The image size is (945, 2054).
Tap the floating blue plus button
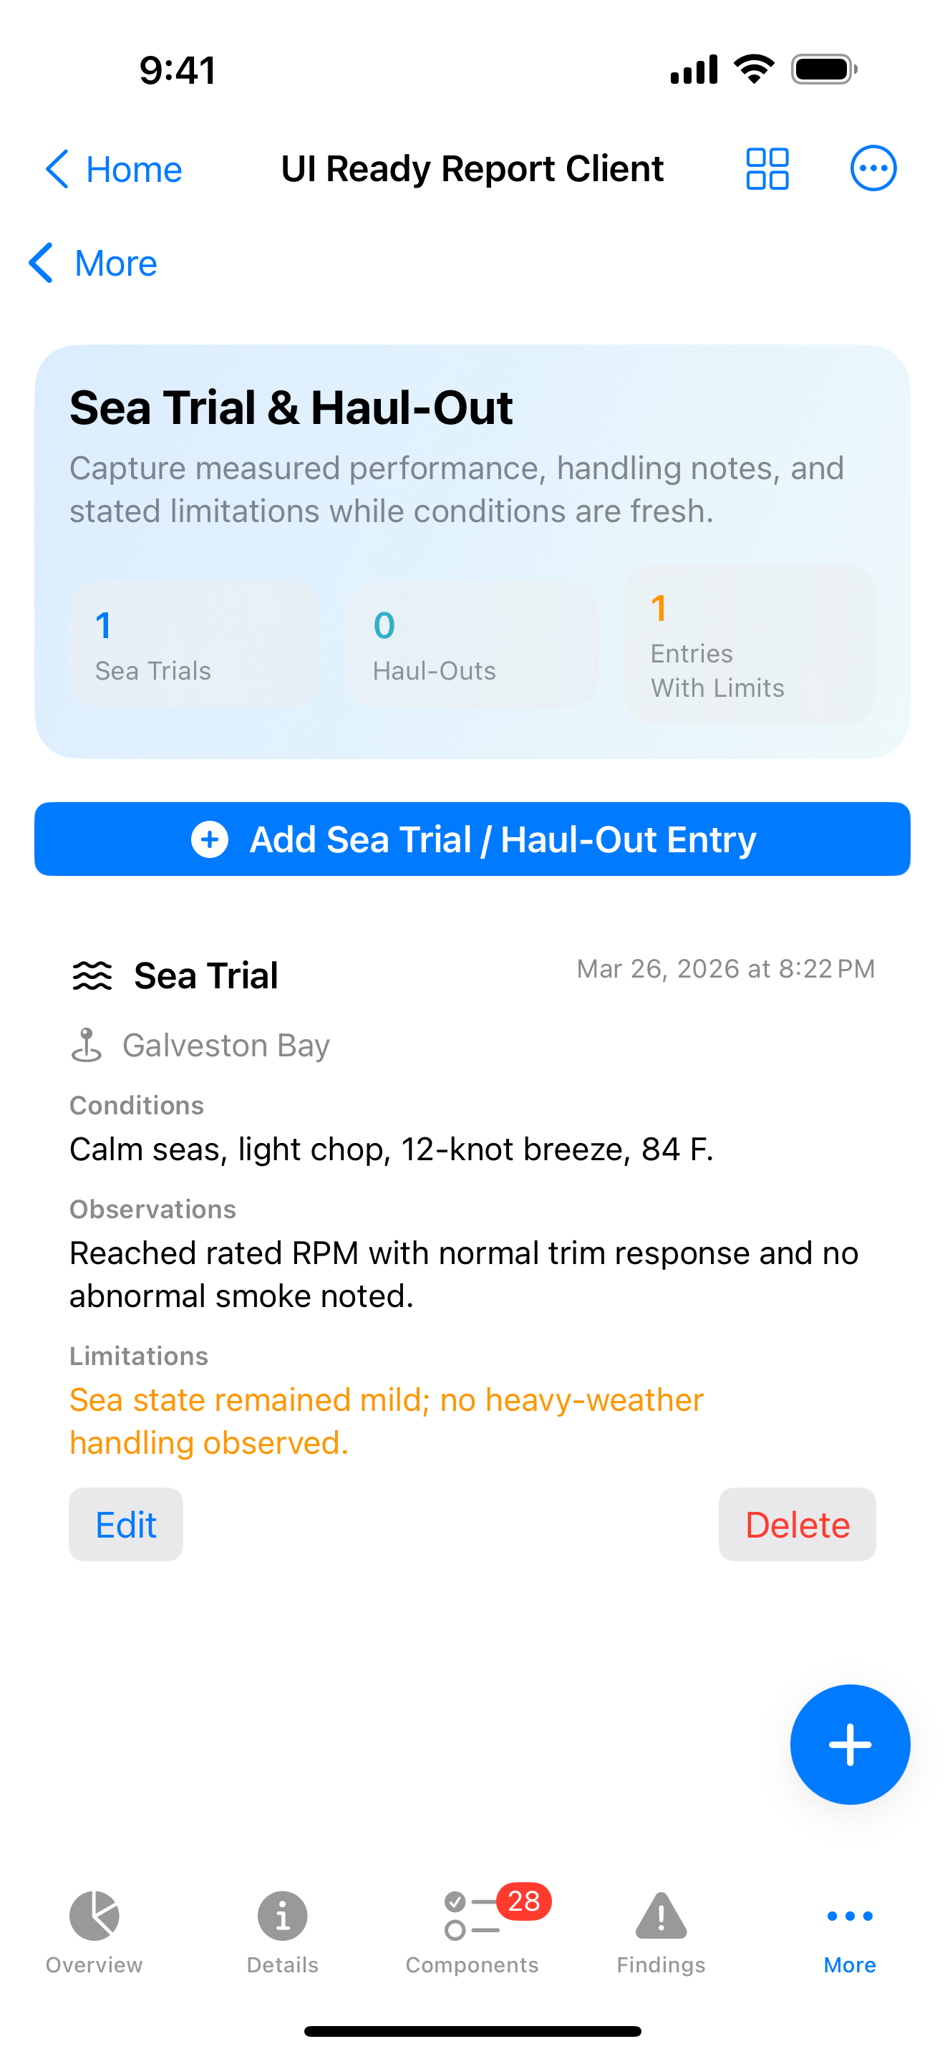pos(849,1744)
